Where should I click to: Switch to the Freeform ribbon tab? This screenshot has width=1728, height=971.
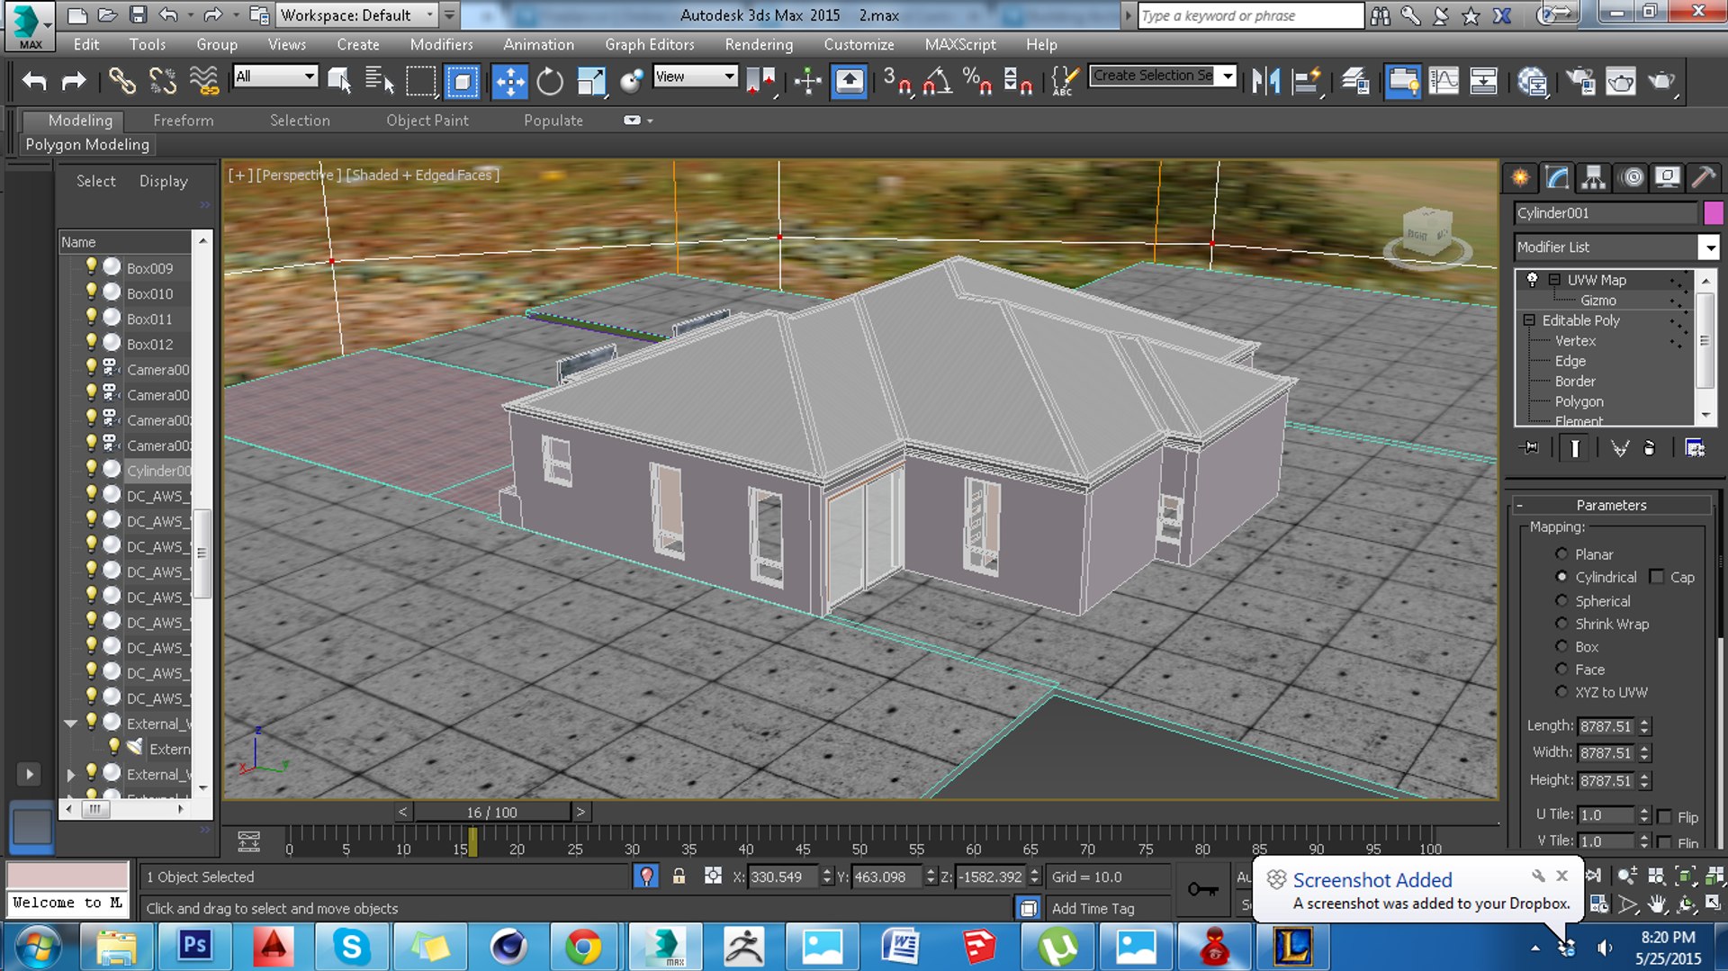point(184,121)
